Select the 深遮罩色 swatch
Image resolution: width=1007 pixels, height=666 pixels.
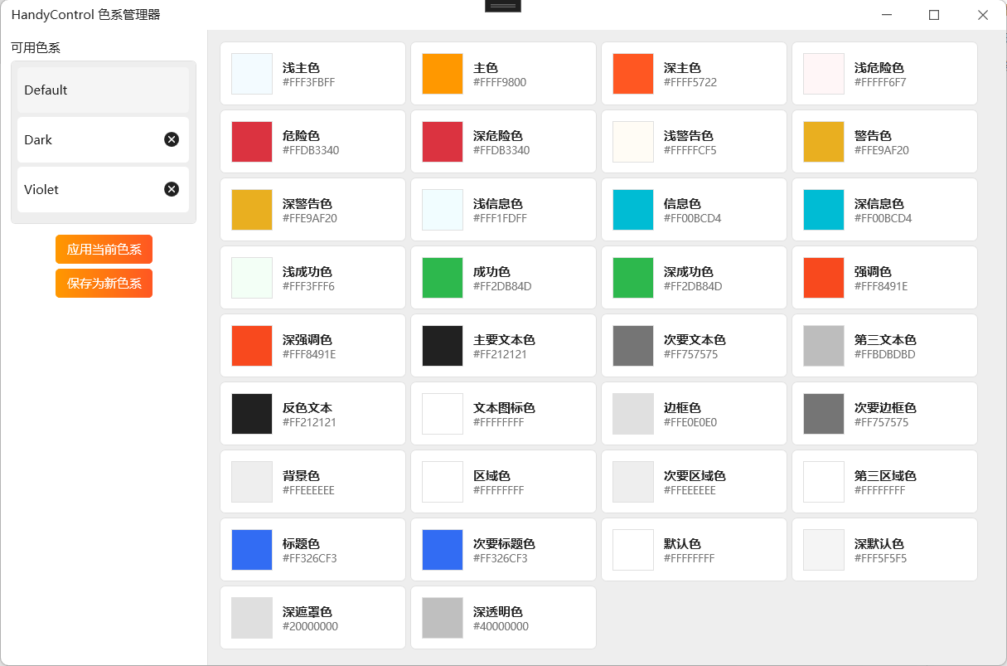click(252, 618)
